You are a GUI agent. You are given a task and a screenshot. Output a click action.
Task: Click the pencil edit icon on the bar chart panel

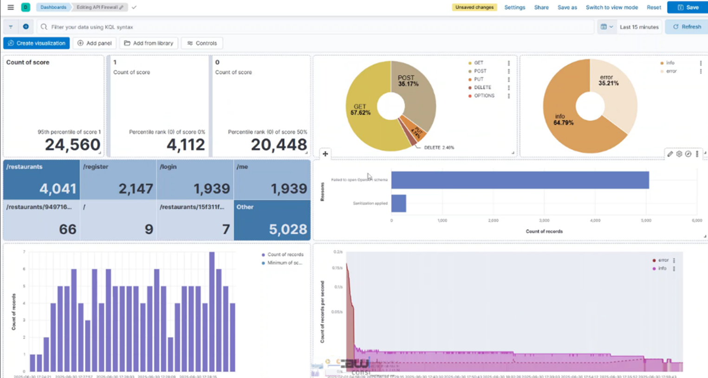670,154
